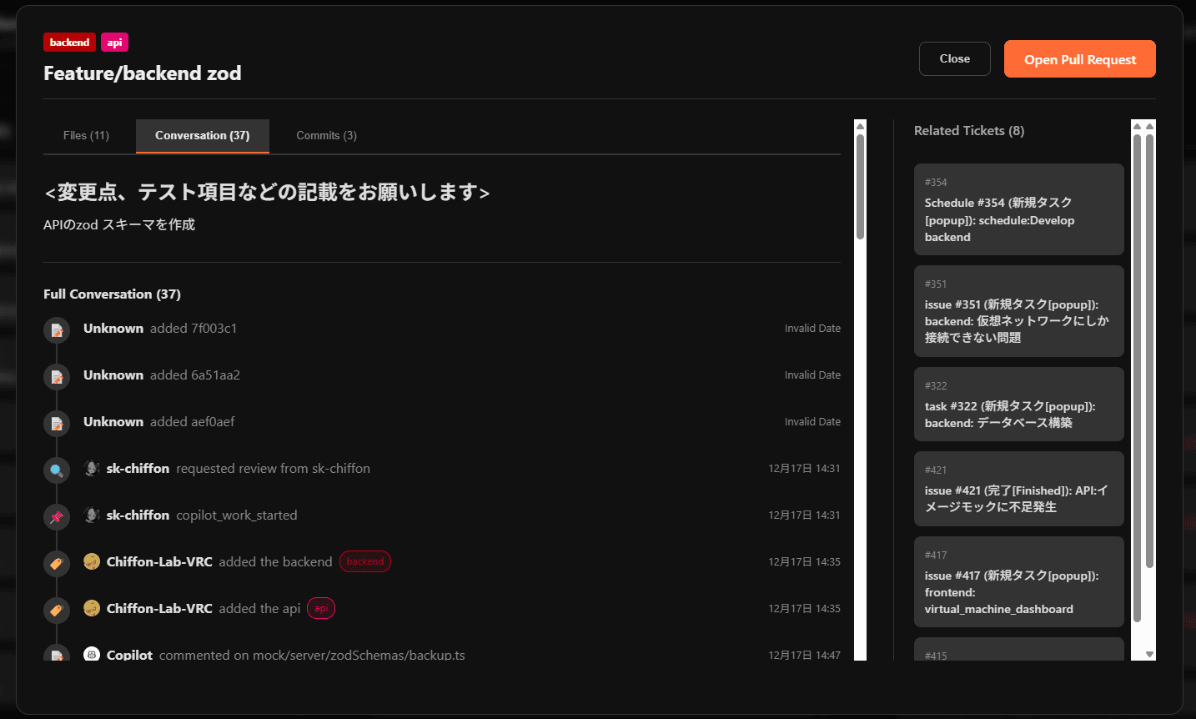Viewport: 1196px width, 719px height.
Task: Click the commit icon beside 7f003c1 entry
Action: click(x=57, y=330)
